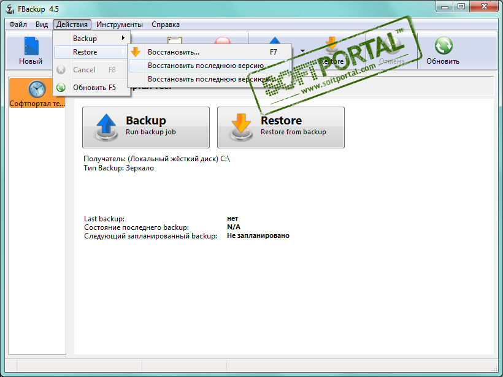Screen dimensions: 503x377
Task: Select the Софтпортал те... job in the sidebar
Action: pos(37,93)
